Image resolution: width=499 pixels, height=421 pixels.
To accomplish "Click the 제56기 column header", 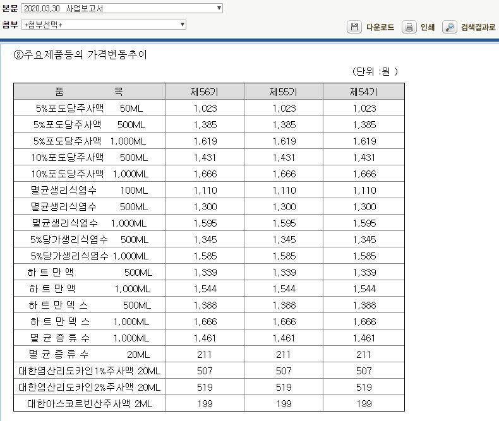I will [205, 92].
